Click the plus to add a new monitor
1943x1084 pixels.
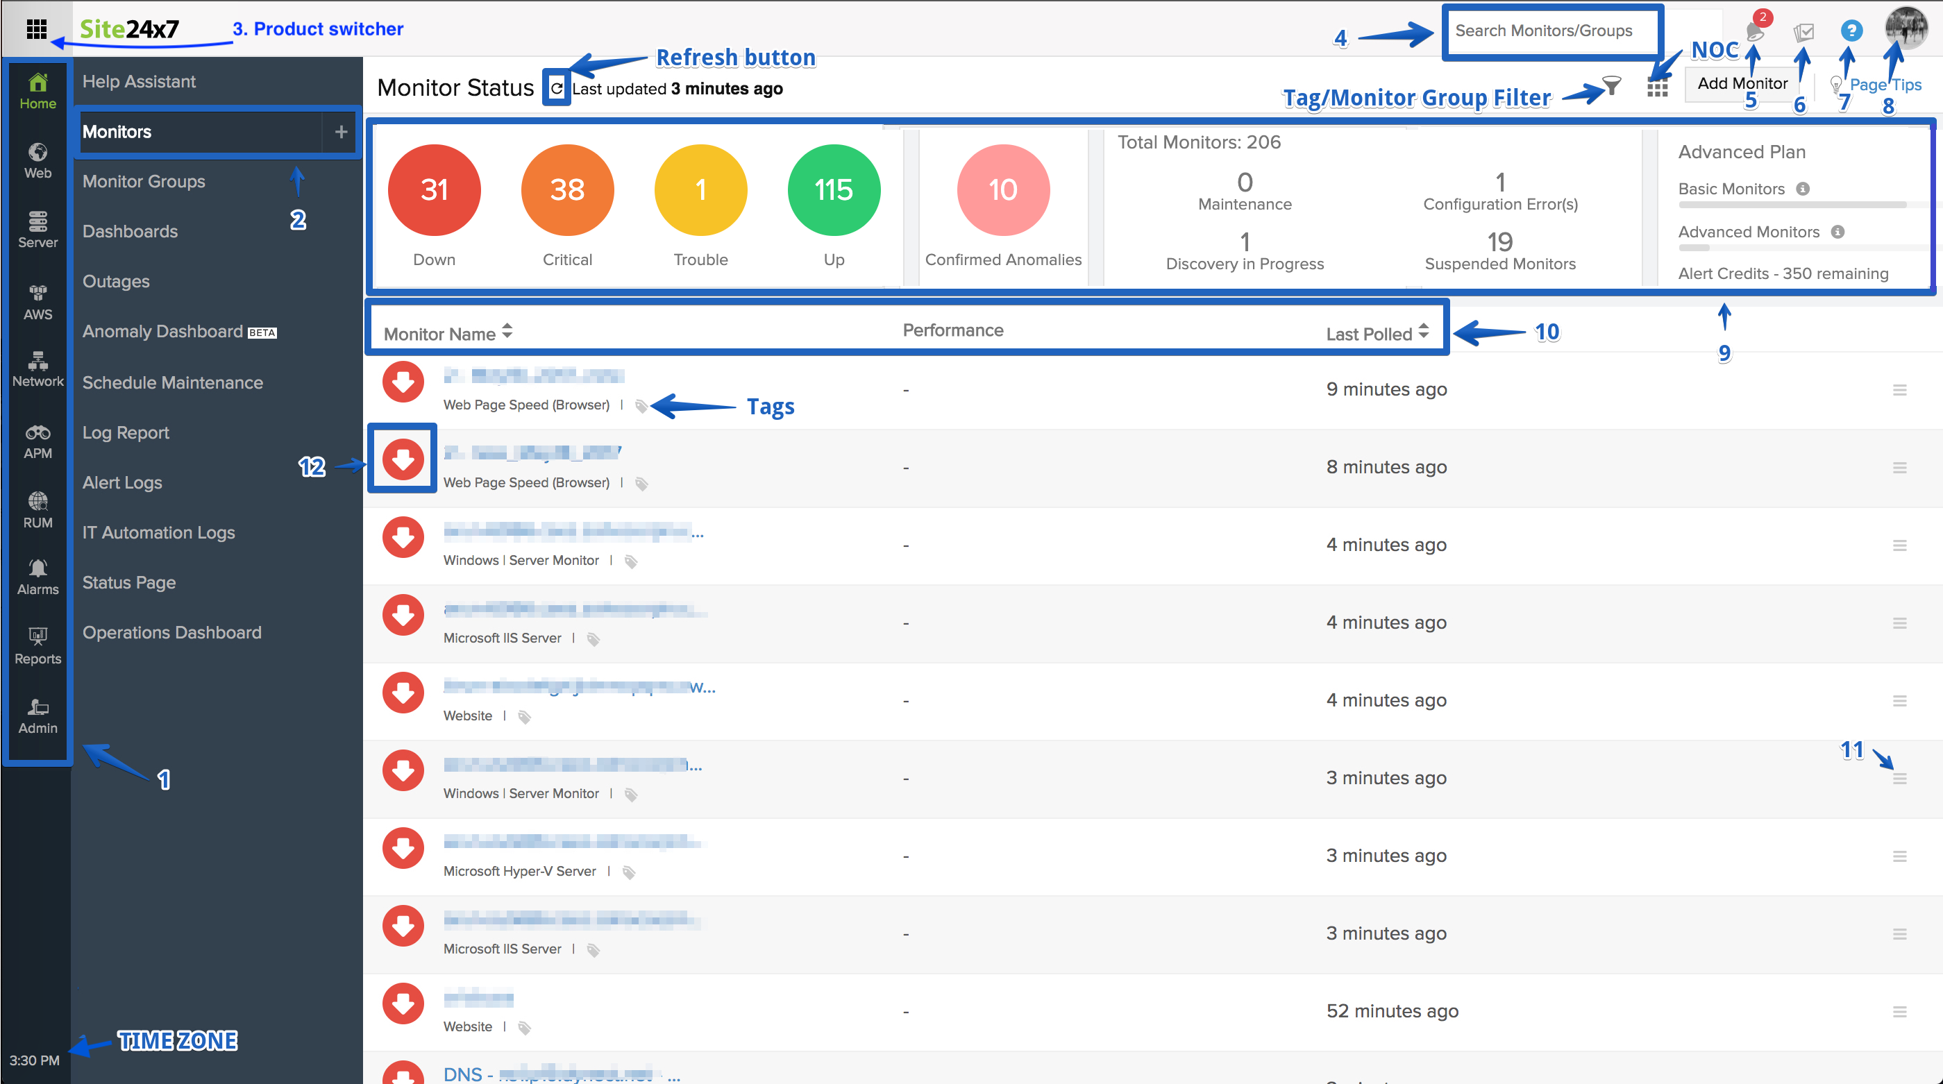(341, 131)
